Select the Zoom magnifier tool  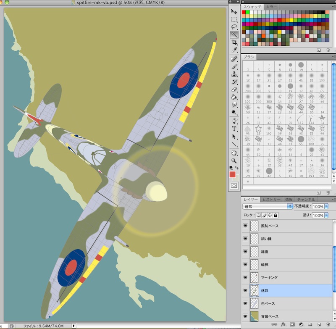234,161
